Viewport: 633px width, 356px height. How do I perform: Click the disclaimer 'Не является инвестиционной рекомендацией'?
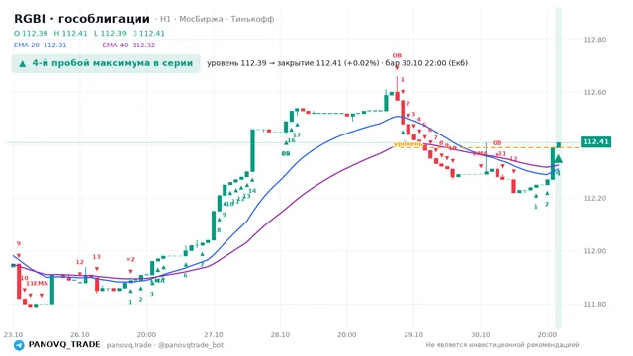point(502,345)
